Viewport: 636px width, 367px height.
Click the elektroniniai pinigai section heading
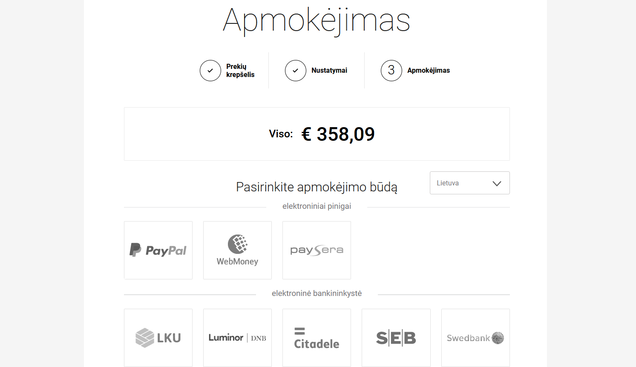(317, 206)
